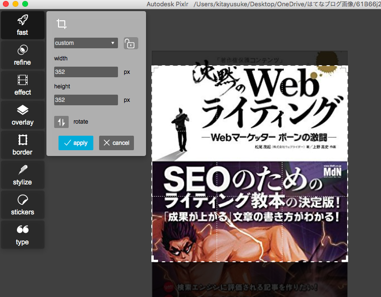The height and width of the screenshot is (297, 381).
Task: Open the overlay category
Action: coord(23,115)
